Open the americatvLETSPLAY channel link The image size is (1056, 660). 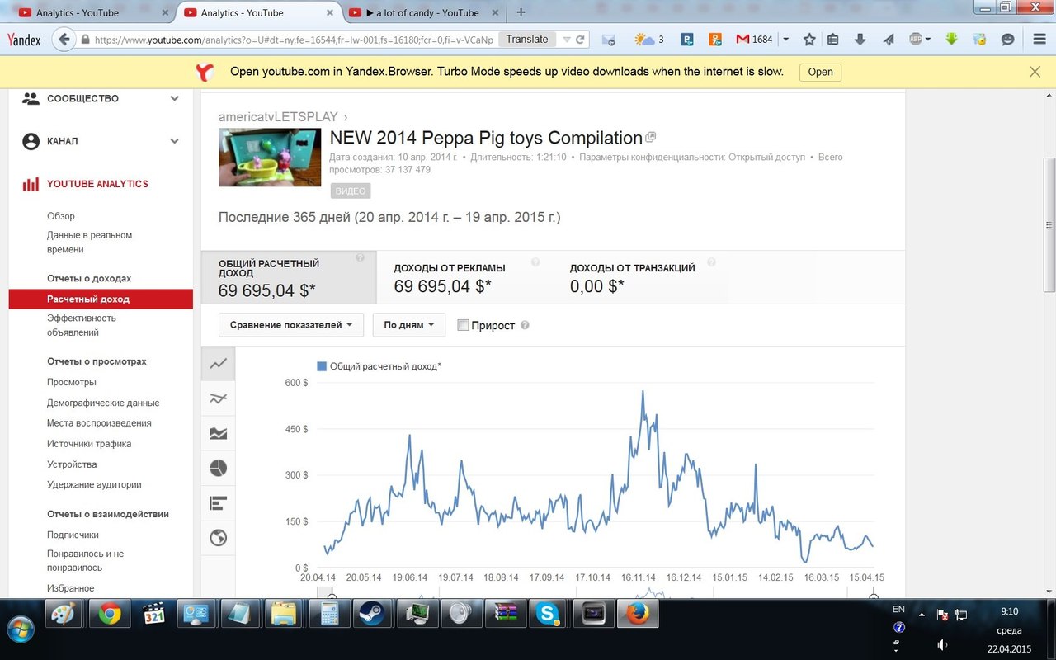coord(279,116)
